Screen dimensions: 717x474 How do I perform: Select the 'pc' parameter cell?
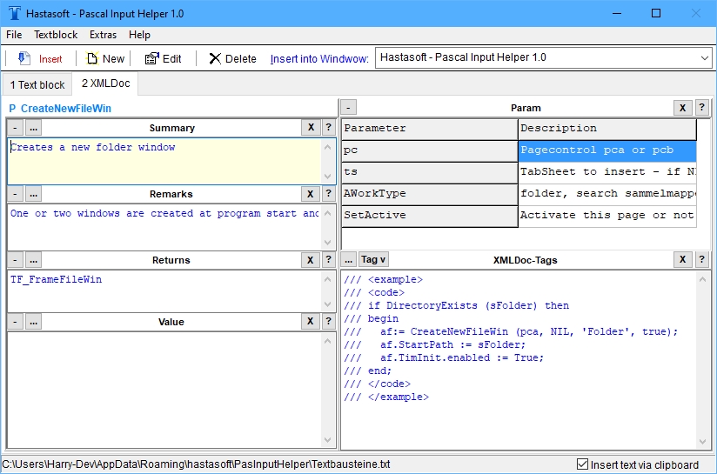coord(429,150)
